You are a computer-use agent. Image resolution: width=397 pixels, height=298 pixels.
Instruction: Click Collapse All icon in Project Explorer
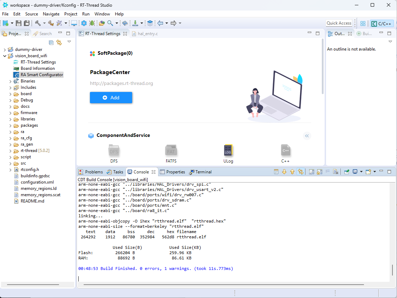coord(51,42)
